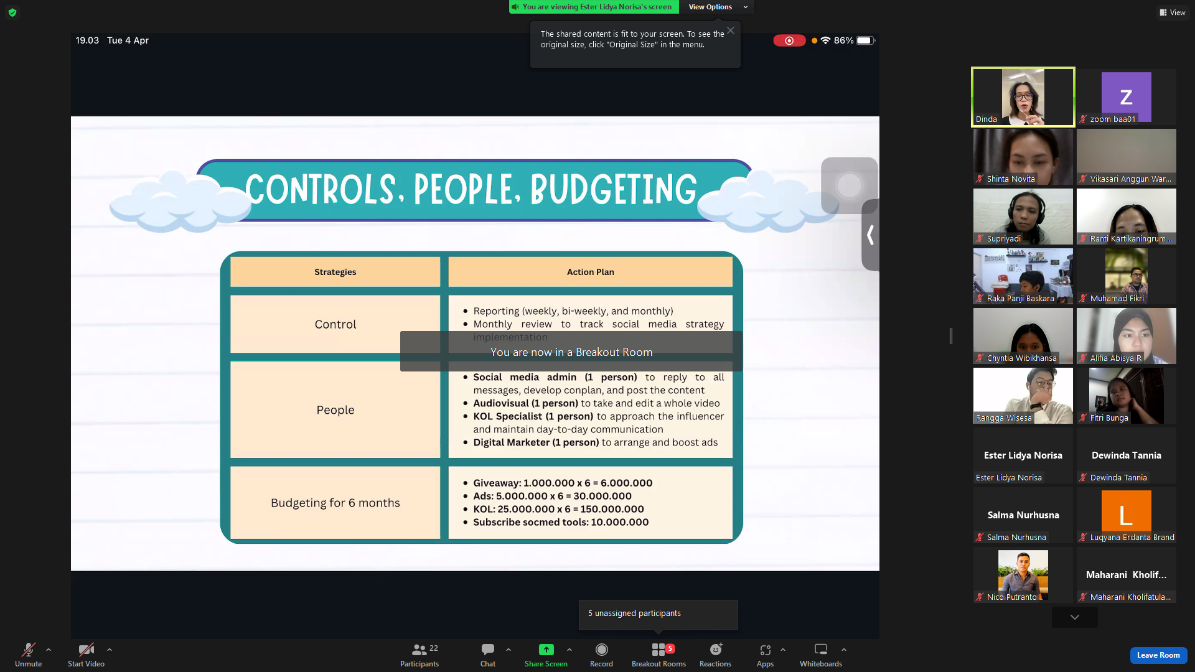Select Ester Lidya Norisa's participant tile

point(1023,455)
